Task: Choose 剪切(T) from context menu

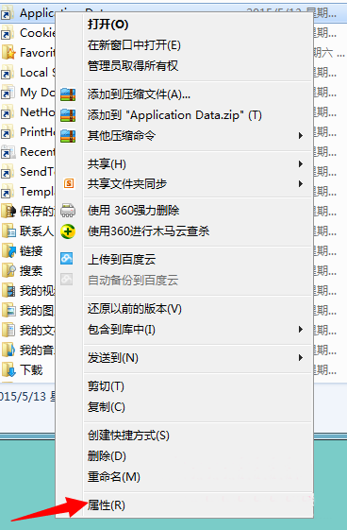Action: pos(106,386)
